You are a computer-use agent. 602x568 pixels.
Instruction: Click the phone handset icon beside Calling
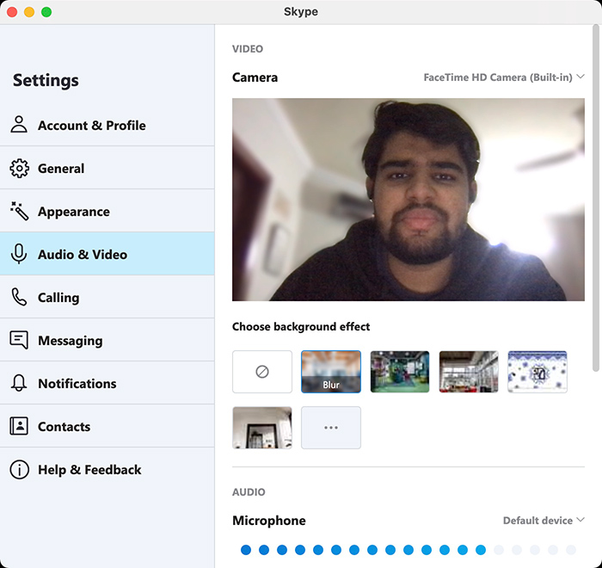click(x=19, y=297)
